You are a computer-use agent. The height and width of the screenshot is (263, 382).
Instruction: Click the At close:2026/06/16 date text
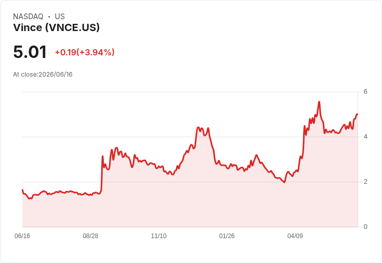pos(43,75)
